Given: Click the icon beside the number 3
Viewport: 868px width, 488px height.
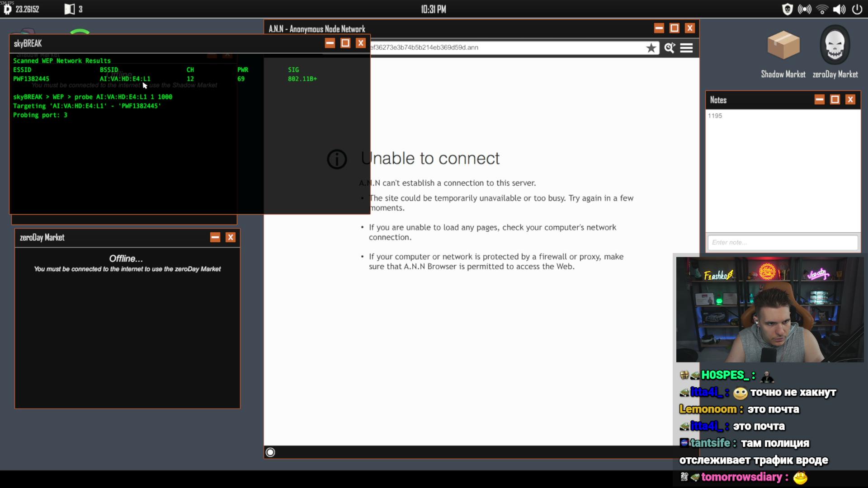Looking at the screenshot, I should [69, 9].
